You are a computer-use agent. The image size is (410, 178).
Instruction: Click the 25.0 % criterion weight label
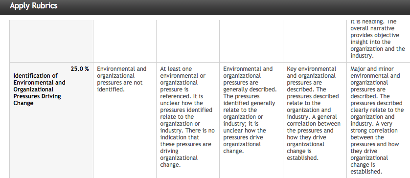80,69
